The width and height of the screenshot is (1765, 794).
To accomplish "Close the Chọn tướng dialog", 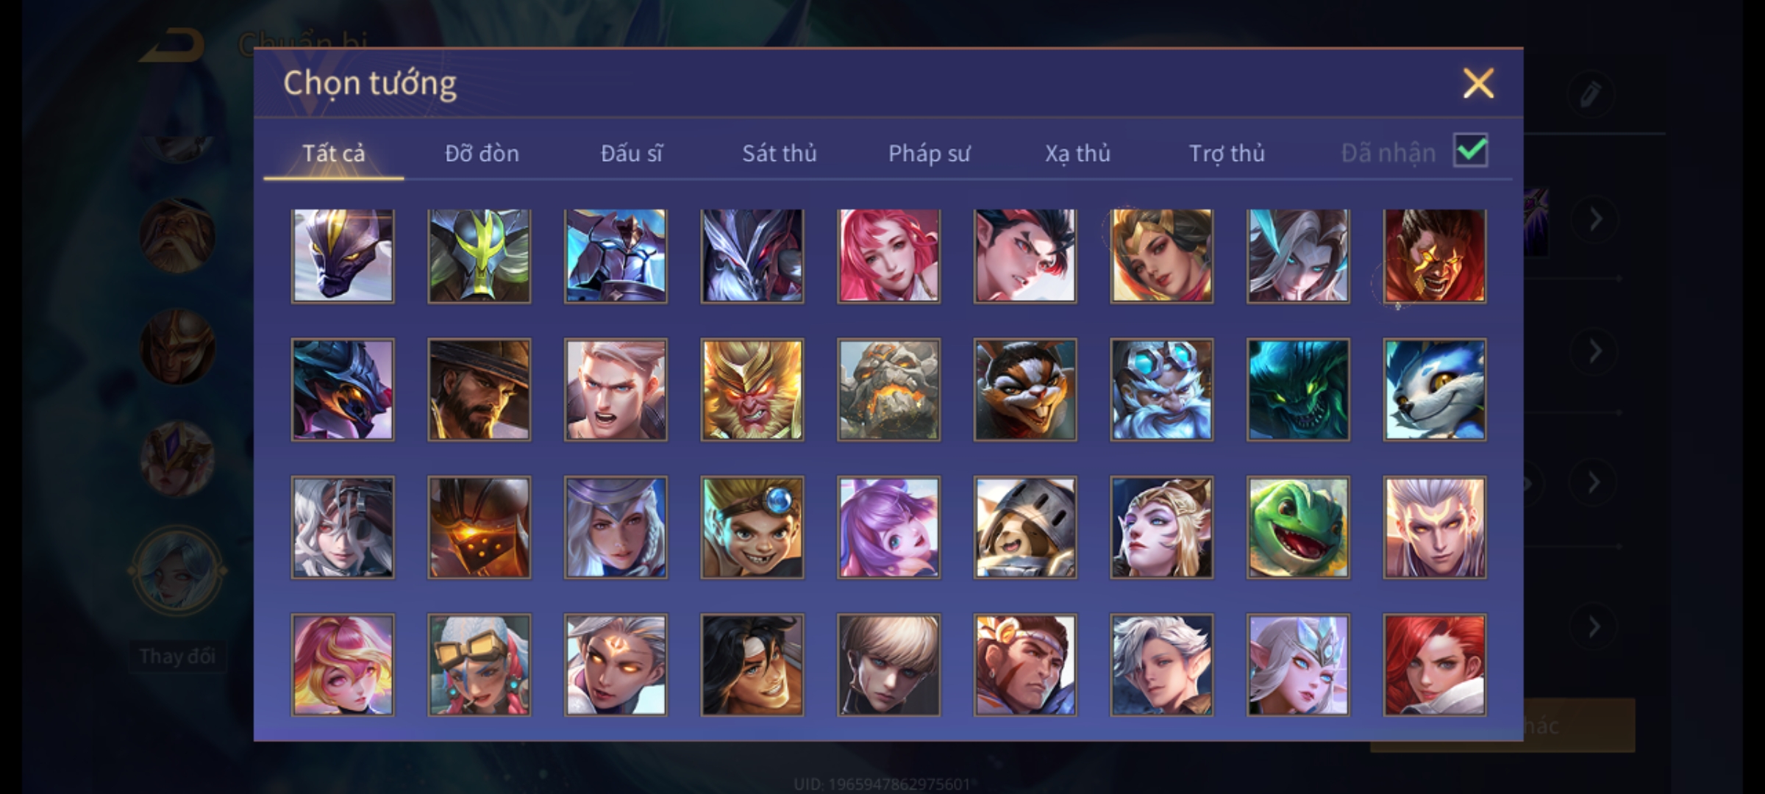I will (1478, 83).
